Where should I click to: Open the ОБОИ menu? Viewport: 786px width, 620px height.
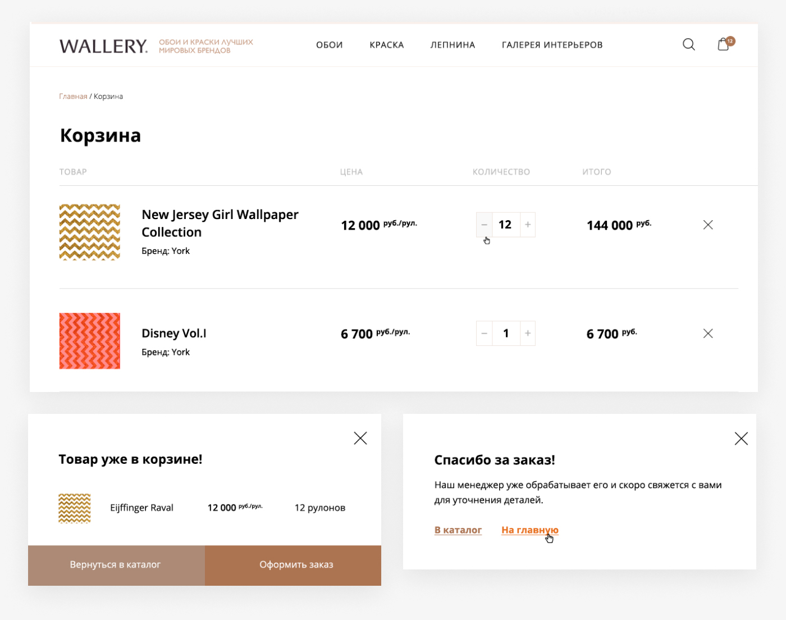pos(330,45)
